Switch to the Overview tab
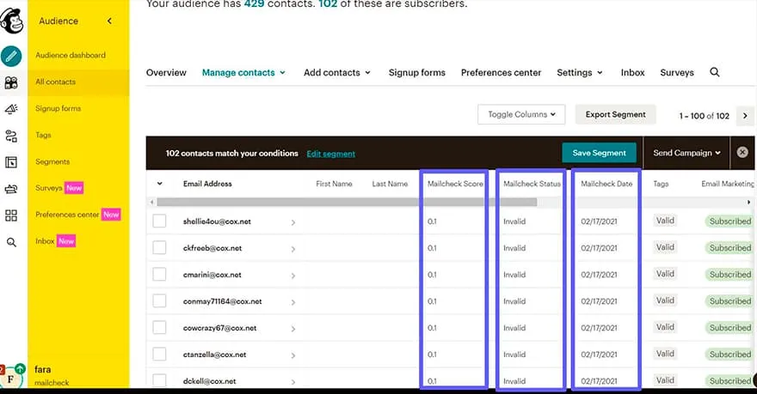Image resolution: width=757 pixels, height=394 pixels. [166, 72]
